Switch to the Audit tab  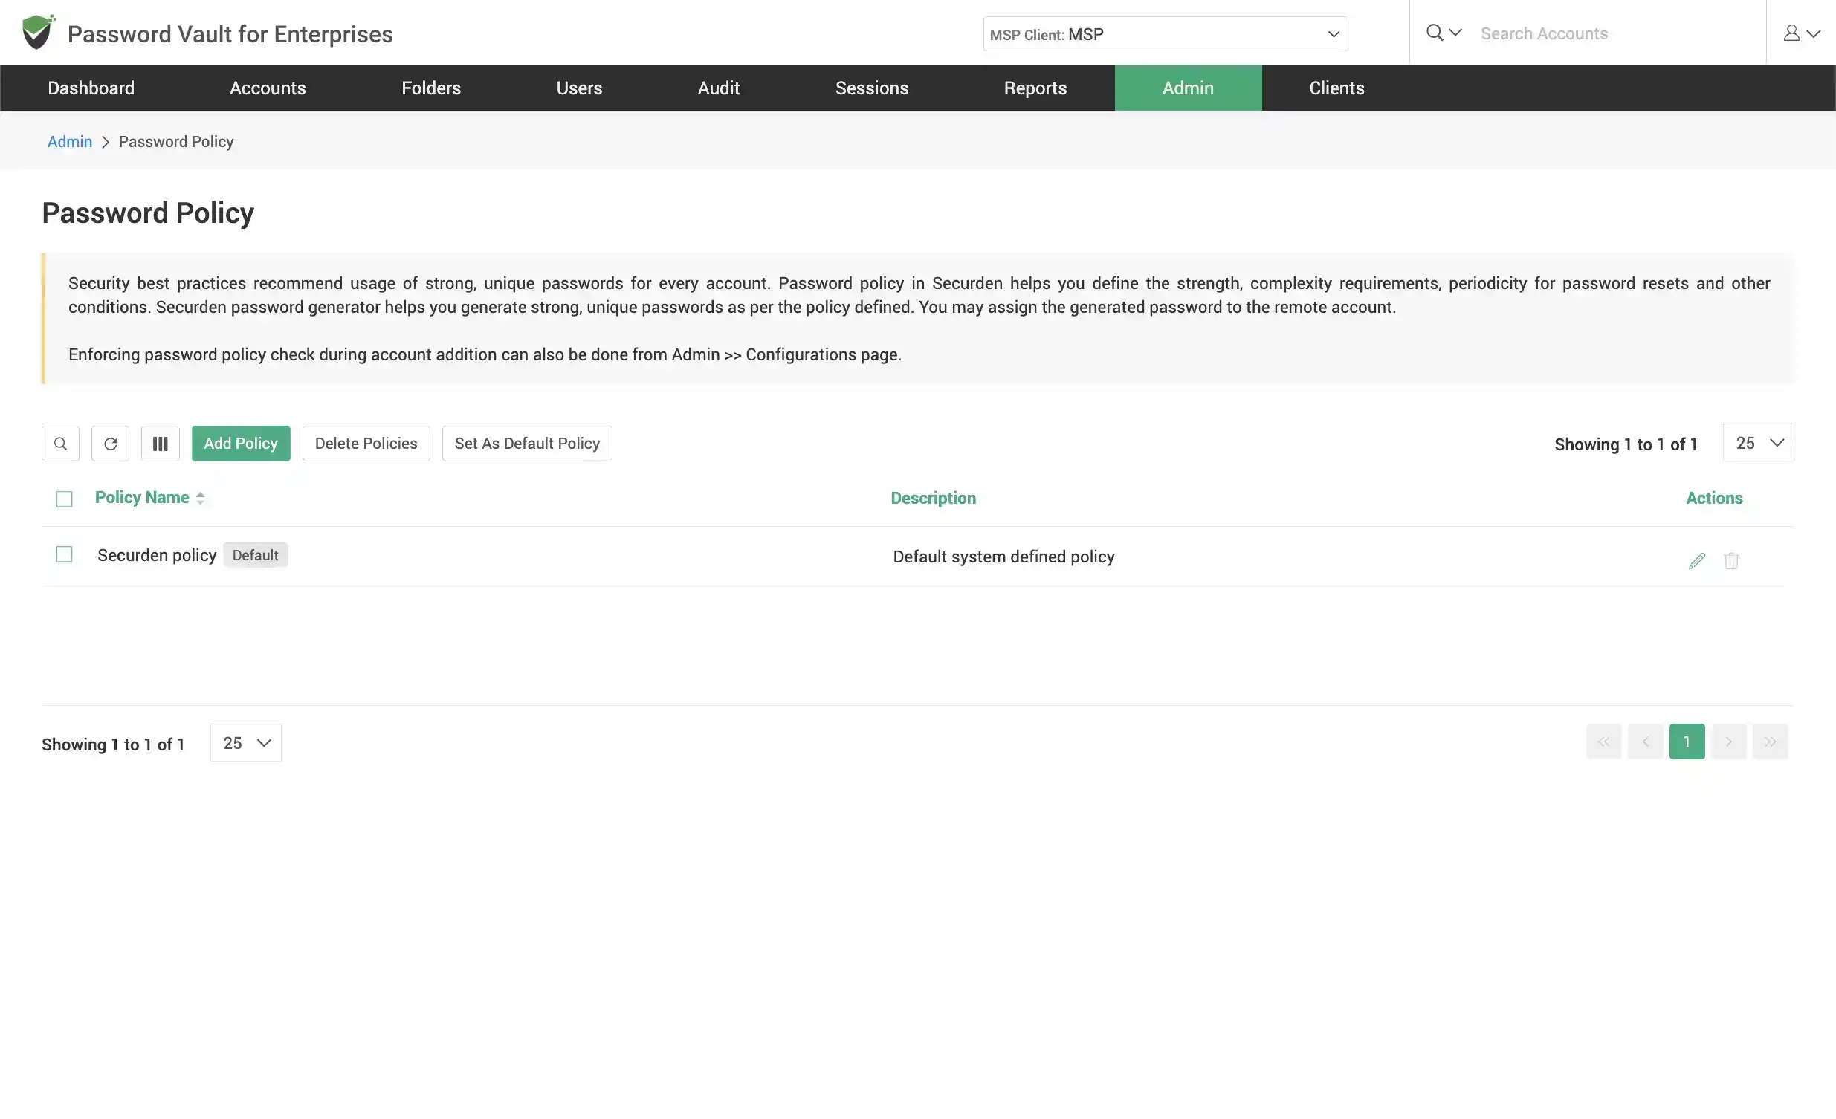(x=717, y=88)
